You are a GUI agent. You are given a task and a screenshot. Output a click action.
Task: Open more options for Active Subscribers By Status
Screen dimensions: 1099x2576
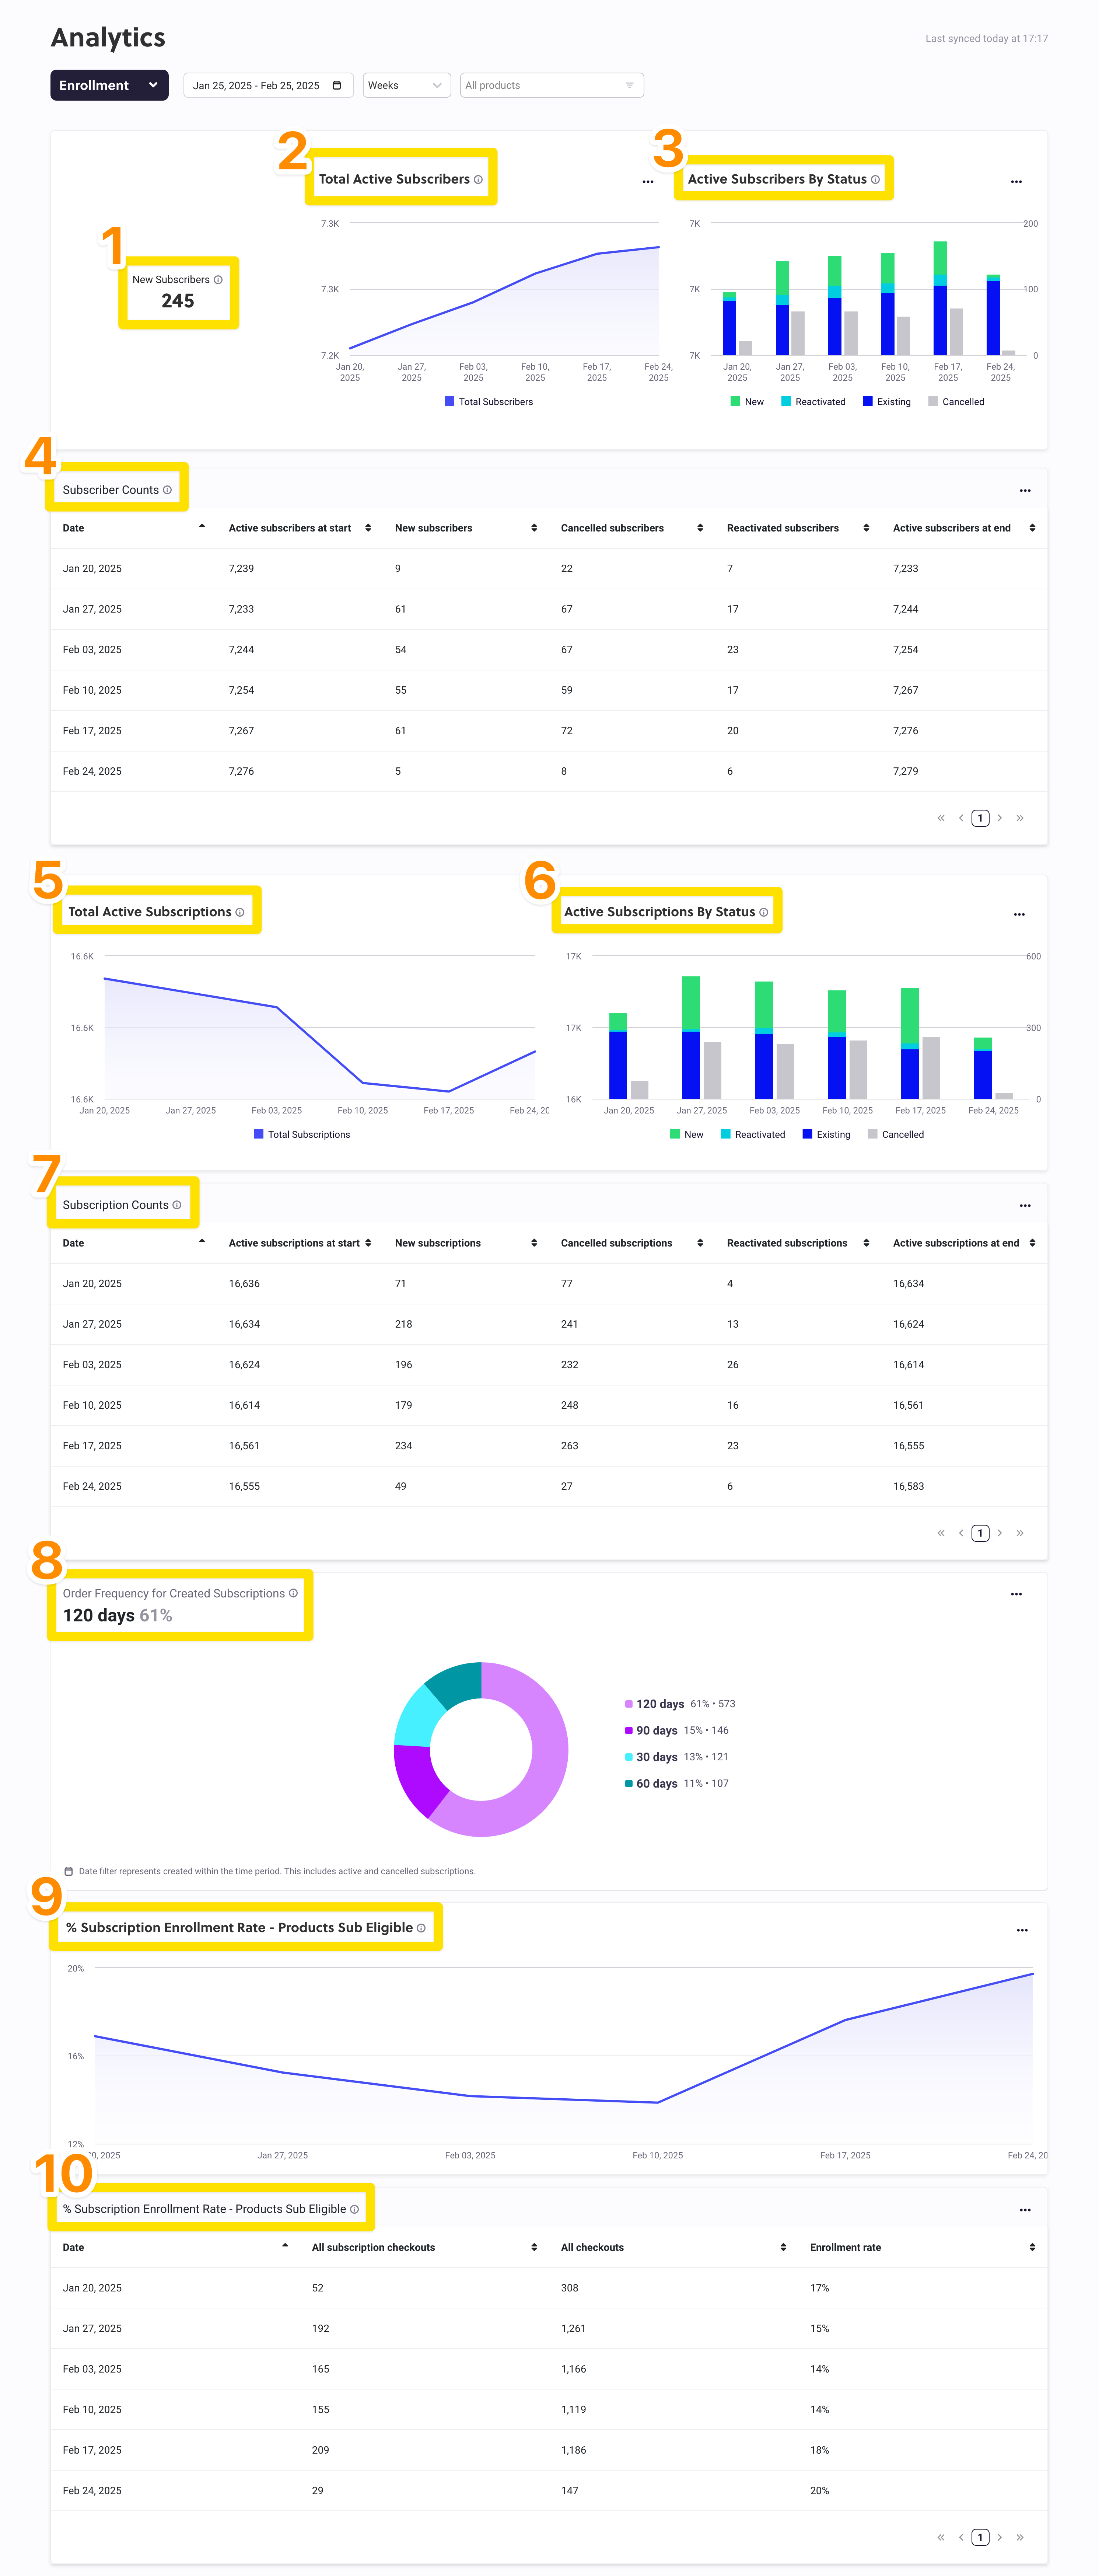[x=1016, y=182]
